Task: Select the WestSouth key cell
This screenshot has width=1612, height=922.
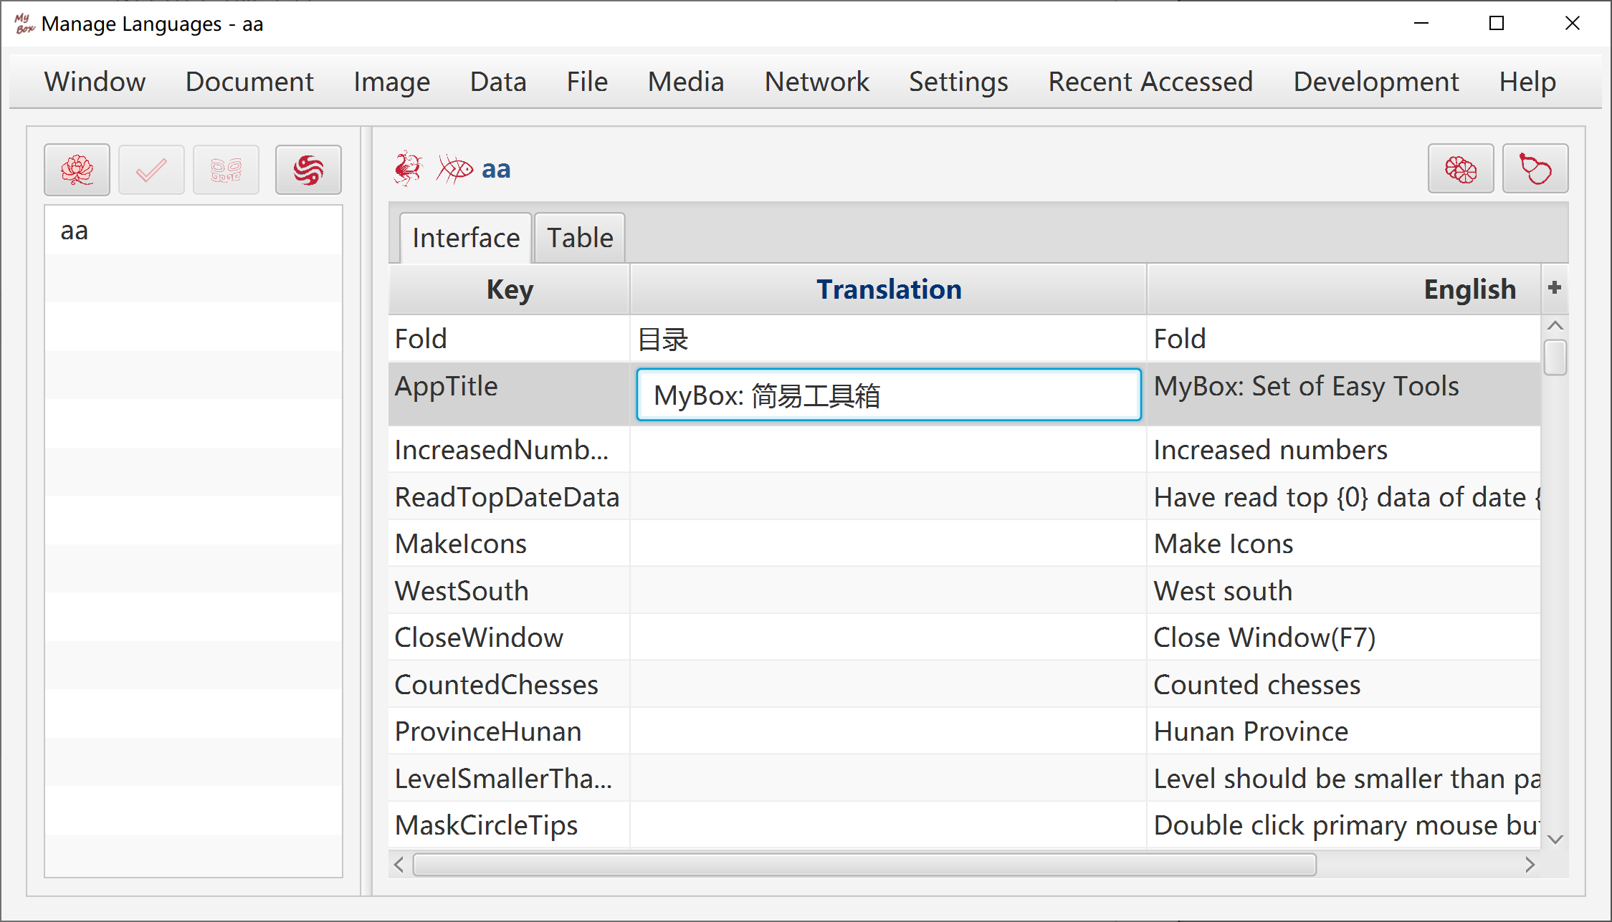Action: 510,591
